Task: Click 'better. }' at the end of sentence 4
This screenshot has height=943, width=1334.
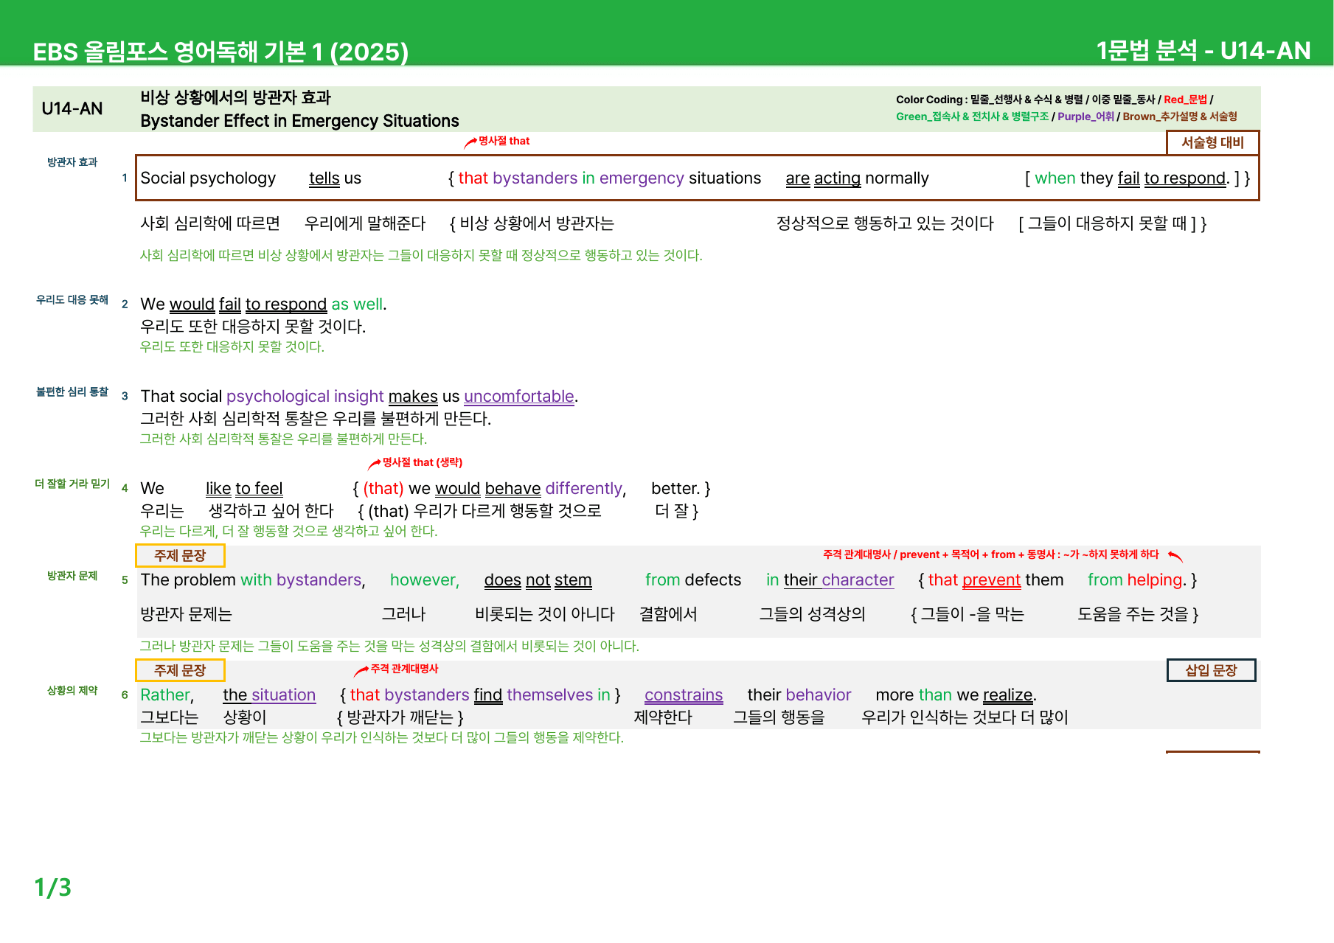Action: pos(681,489)
